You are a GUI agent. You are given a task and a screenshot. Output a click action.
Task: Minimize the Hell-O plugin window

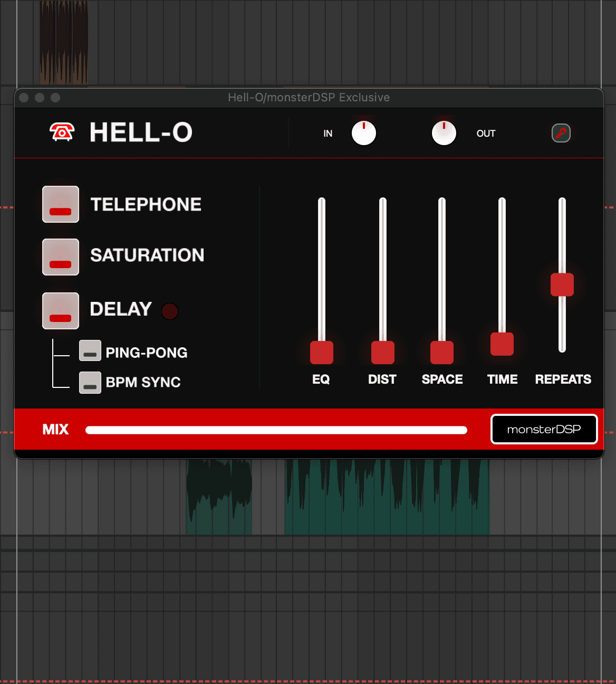tap(40, 98)
